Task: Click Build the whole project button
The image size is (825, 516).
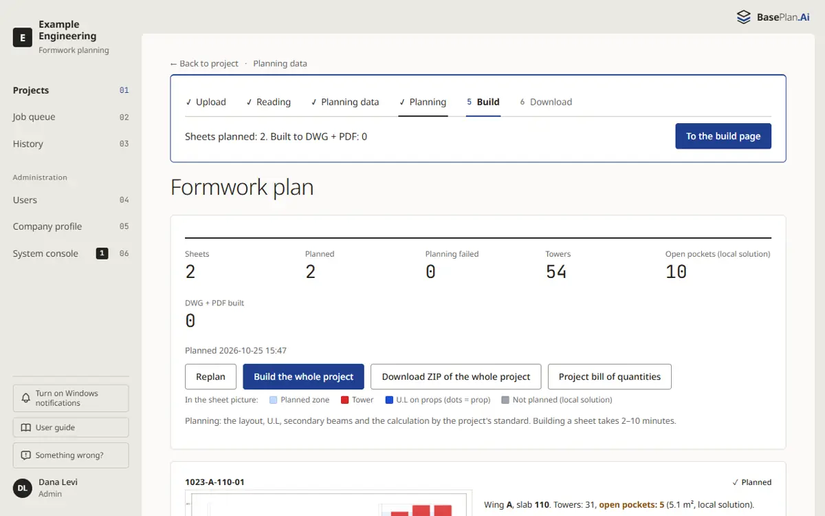Action: click(x=303, y=376)
